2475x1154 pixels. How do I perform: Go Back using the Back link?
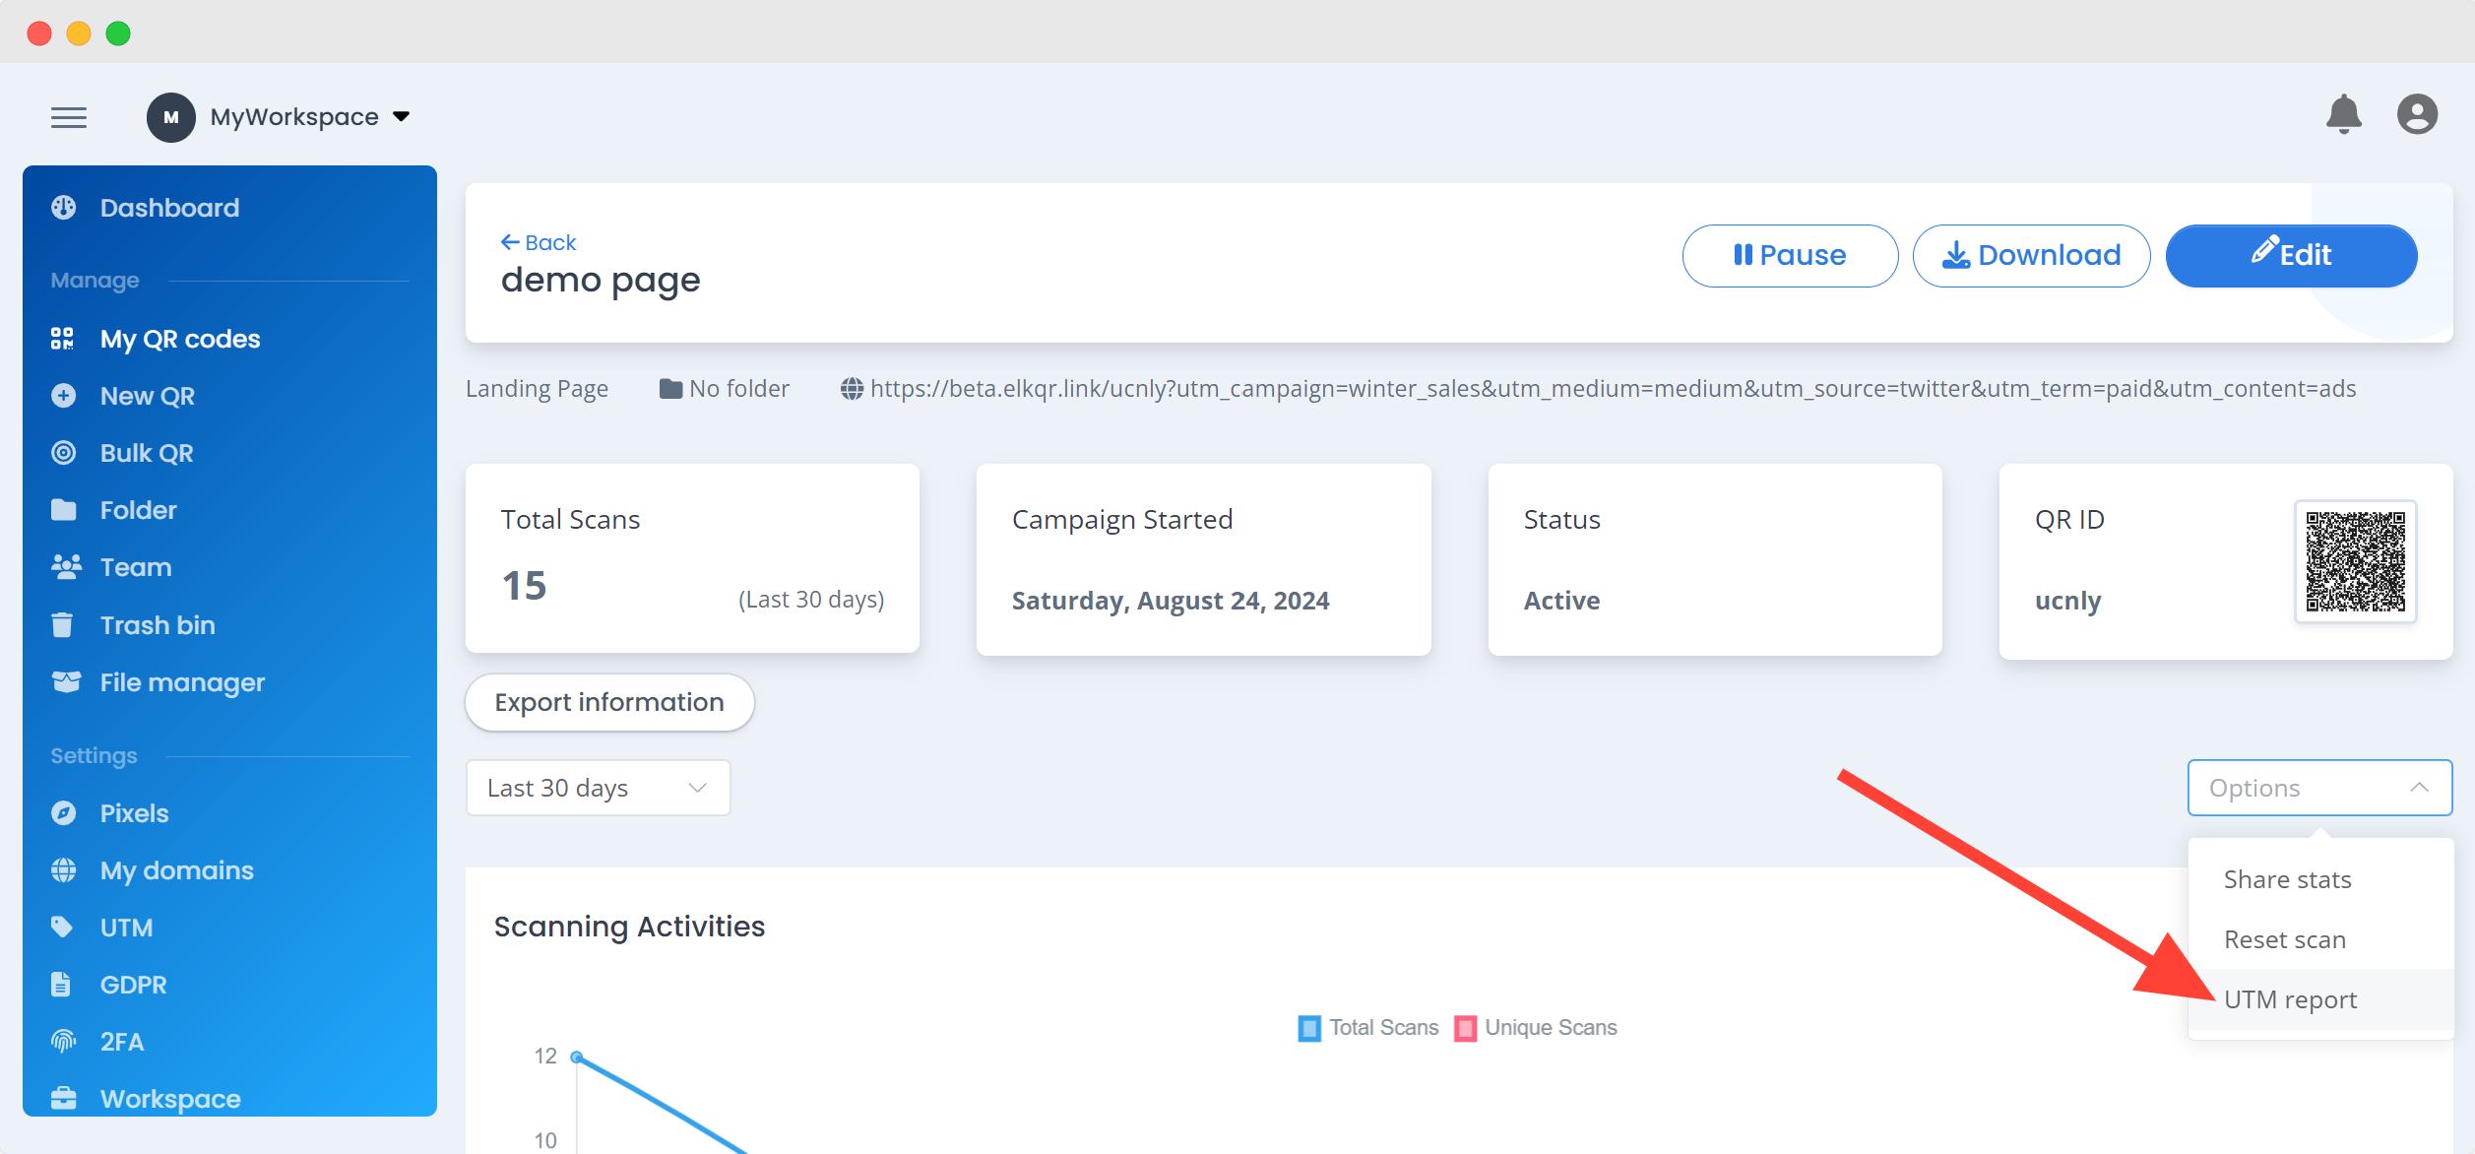click(x=539, y=242)
